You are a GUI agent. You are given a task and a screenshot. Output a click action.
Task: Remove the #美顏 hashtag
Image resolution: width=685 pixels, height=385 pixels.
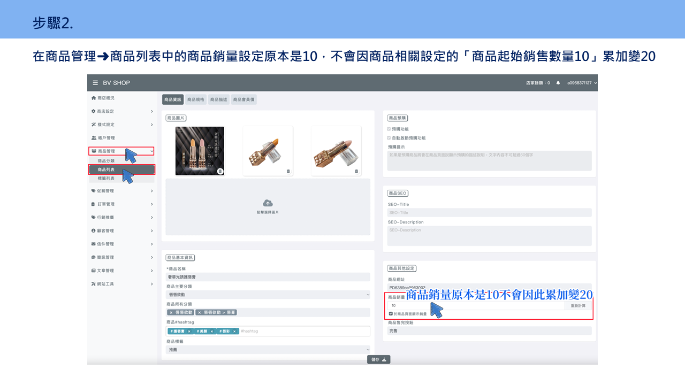tap(212, 331)
